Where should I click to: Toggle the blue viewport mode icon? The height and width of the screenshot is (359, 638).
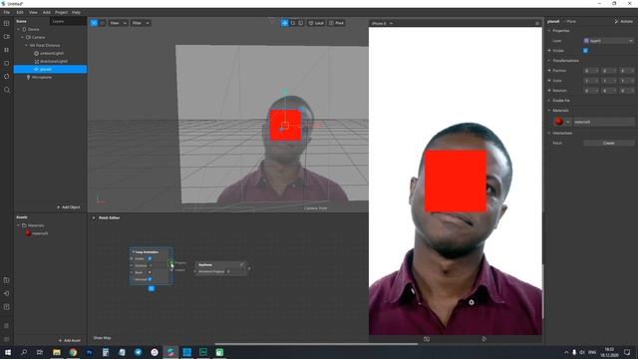[x=94, y=23]
